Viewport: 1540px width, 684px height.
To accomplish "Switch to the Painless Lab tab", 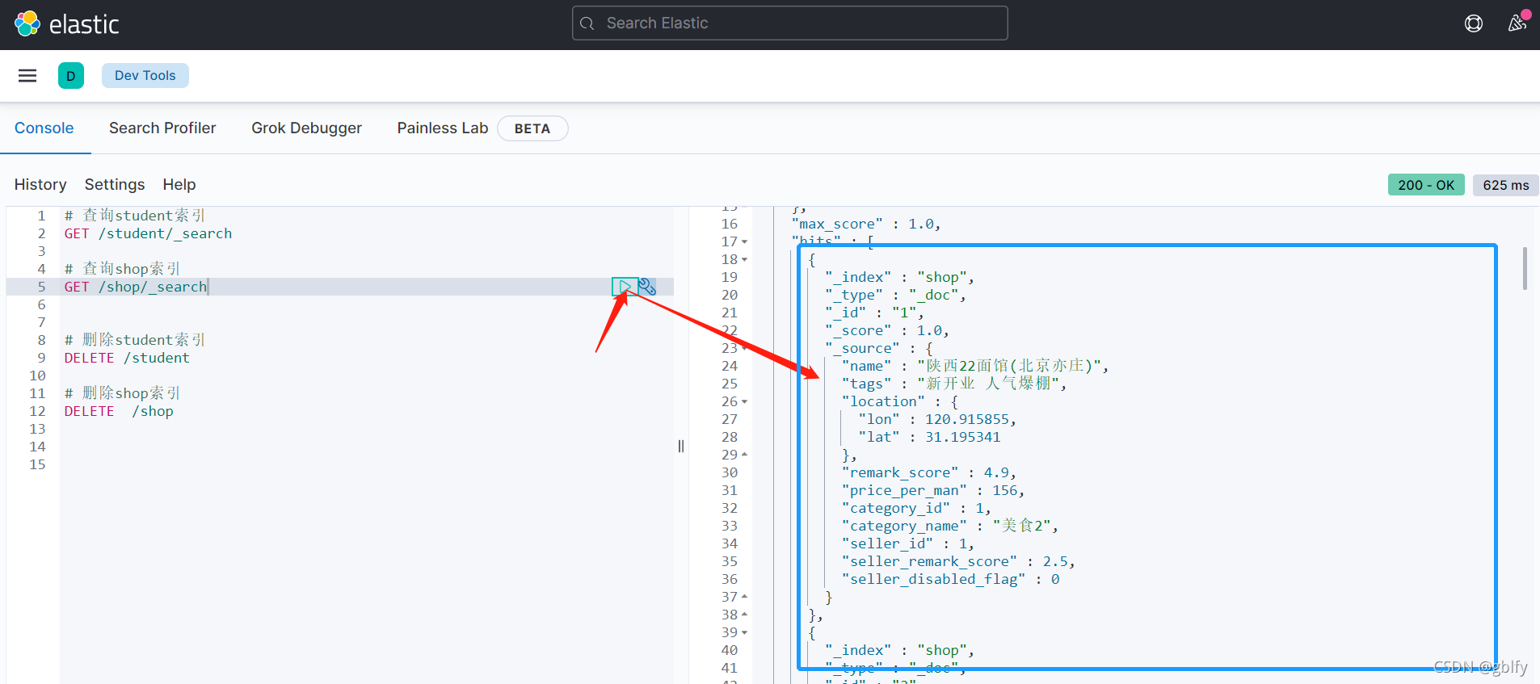I will pos(443,128).
